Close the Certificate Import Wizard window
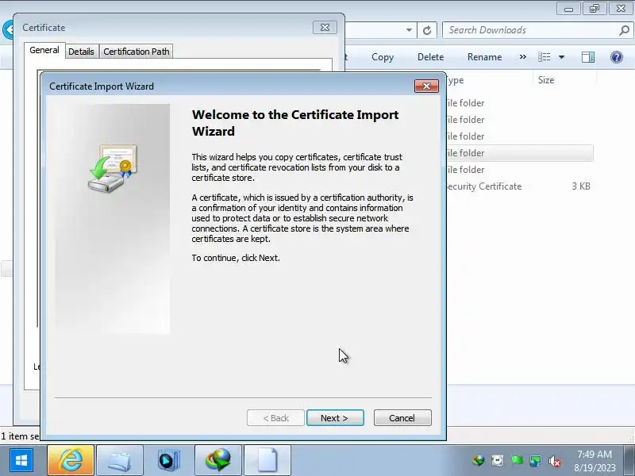Image resolution: width=635 pixels, height=476 pixels. [x=426, y=86]
